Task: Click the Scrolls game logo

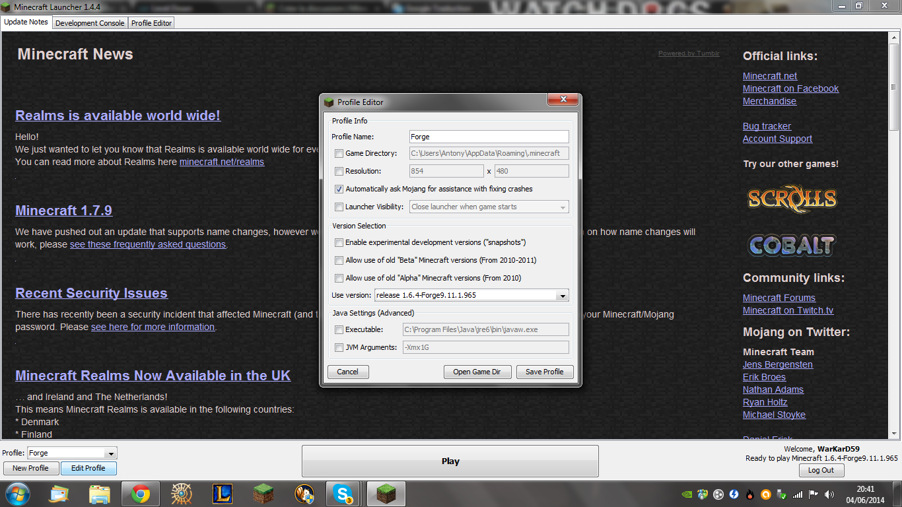Action: (x=792, y=199)
